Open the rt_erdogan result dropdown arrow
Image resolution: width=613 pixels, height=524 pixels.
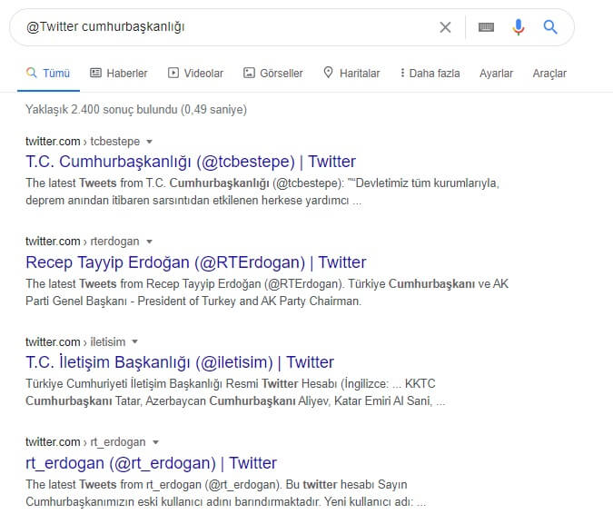coord(154,442)
